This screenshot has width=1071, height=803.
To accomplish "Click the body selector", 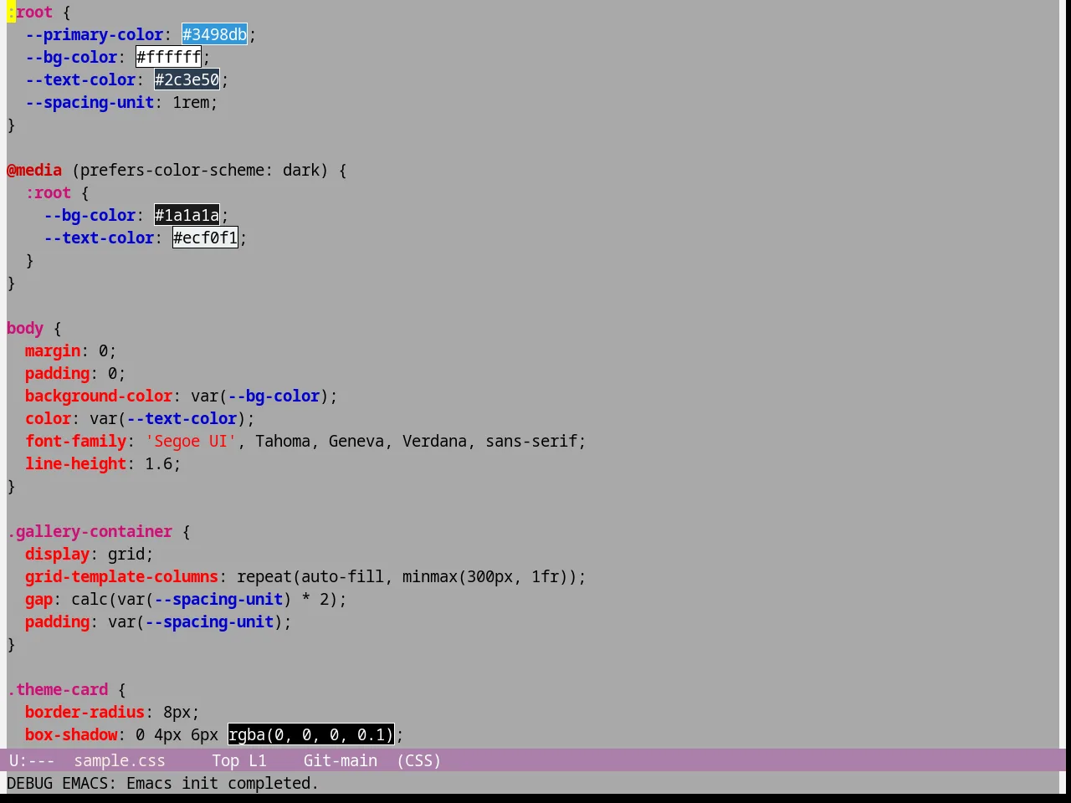I will pos(25,328).
